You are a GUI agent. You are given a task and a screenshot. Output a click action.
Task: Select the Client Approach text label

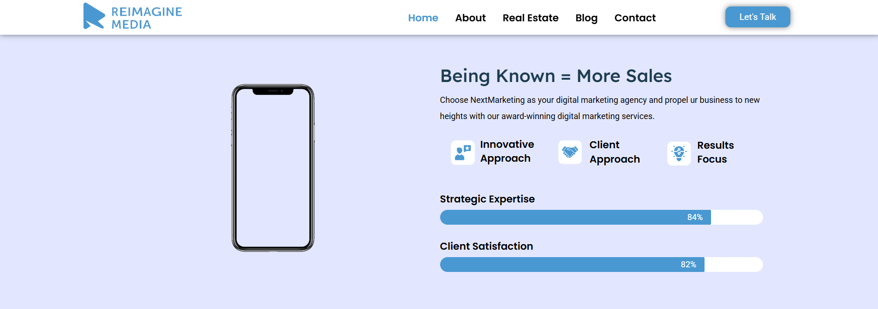[615, 152]
